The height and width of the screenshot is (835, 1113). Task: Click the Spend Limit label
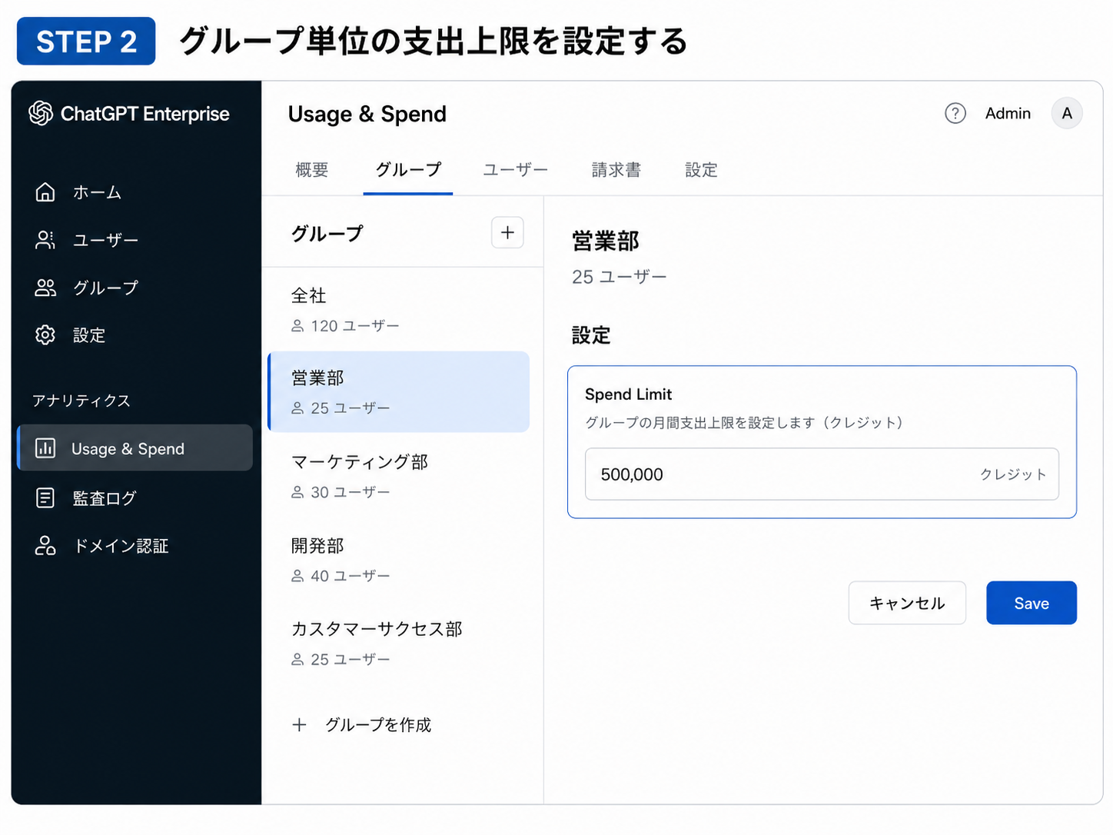pos(628,394)
